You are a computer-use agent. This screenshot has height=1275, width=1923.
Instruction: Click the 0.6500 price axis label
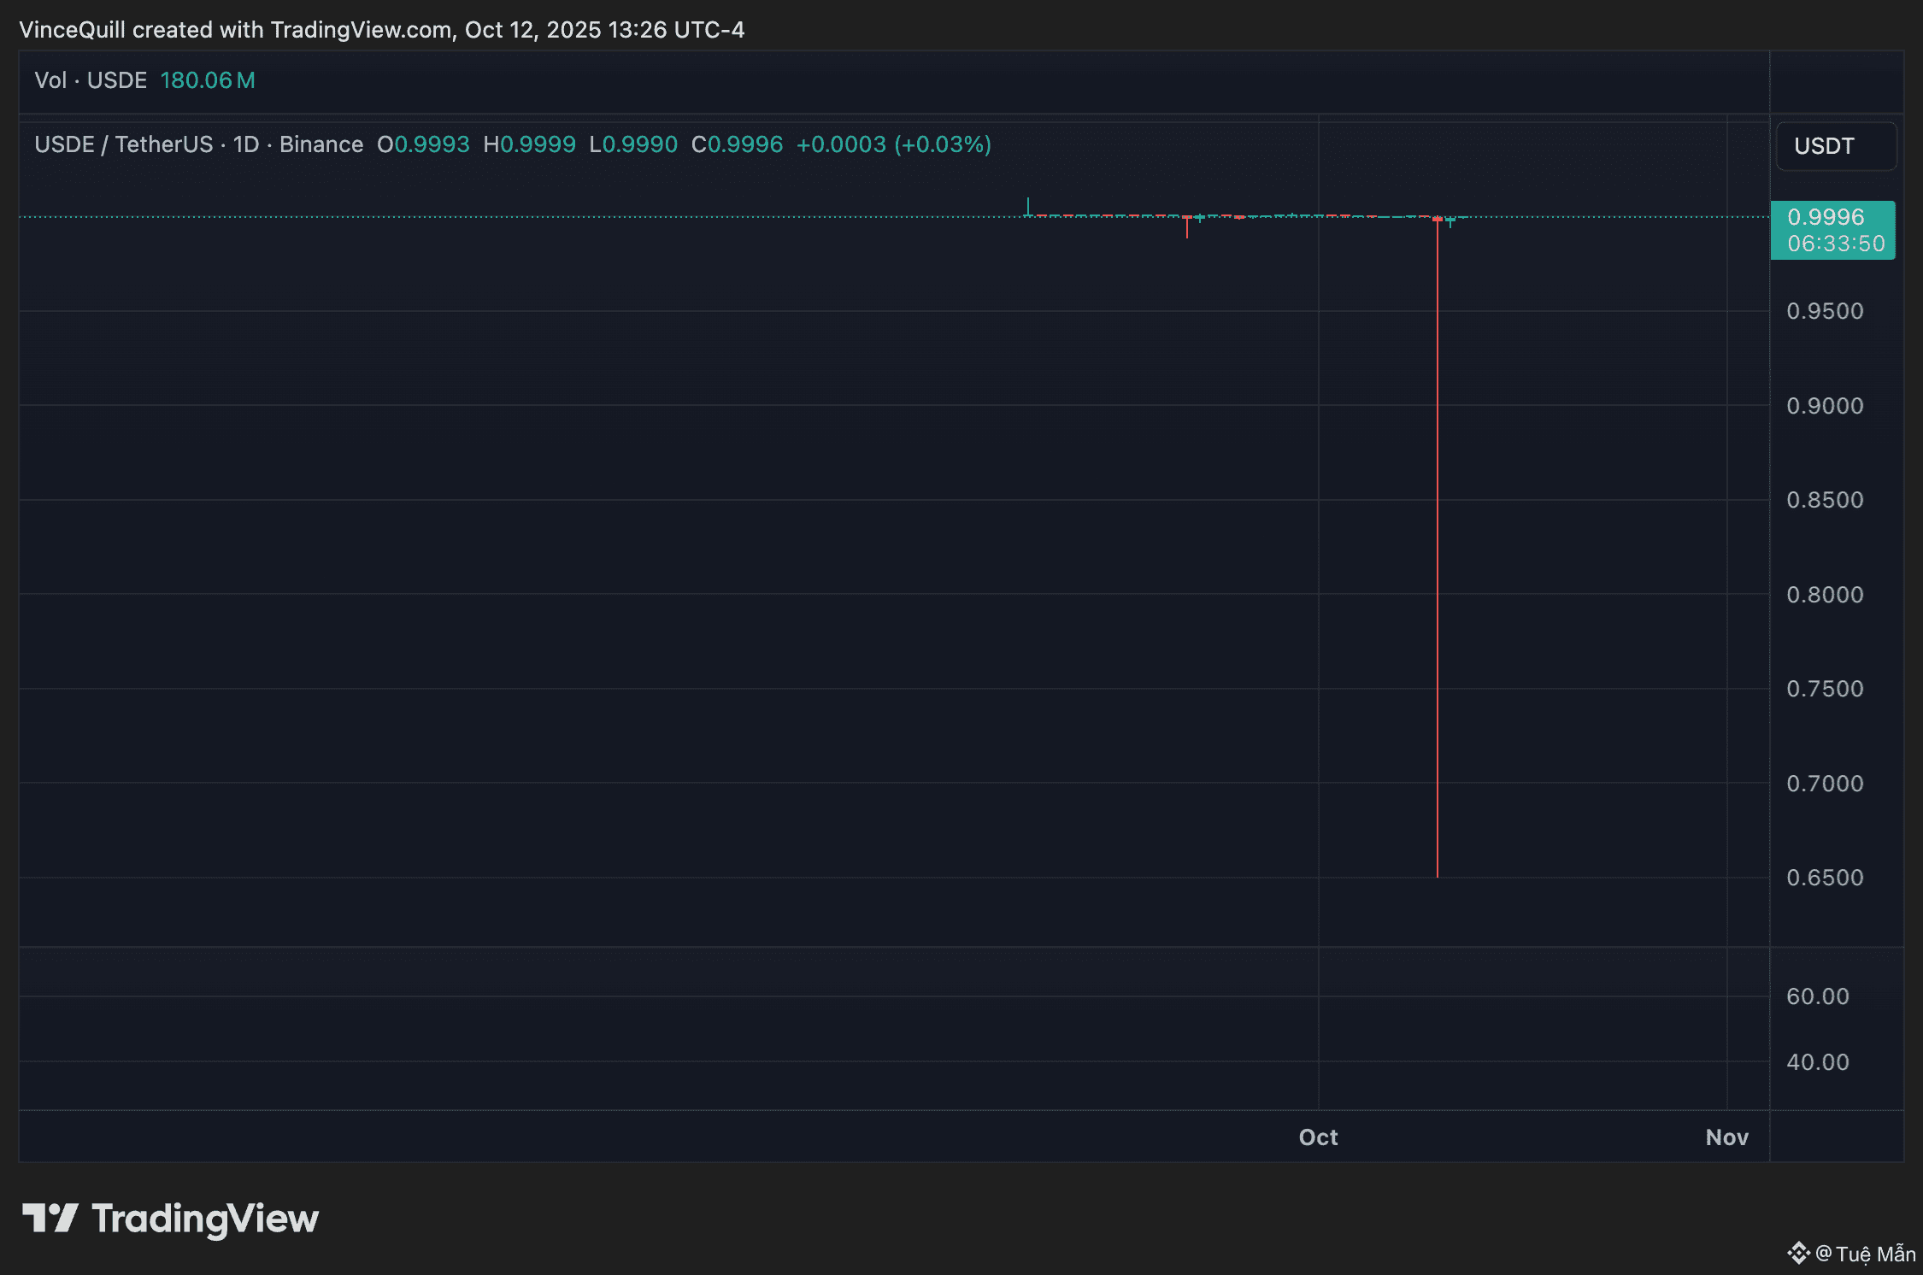click(1824, 878)
